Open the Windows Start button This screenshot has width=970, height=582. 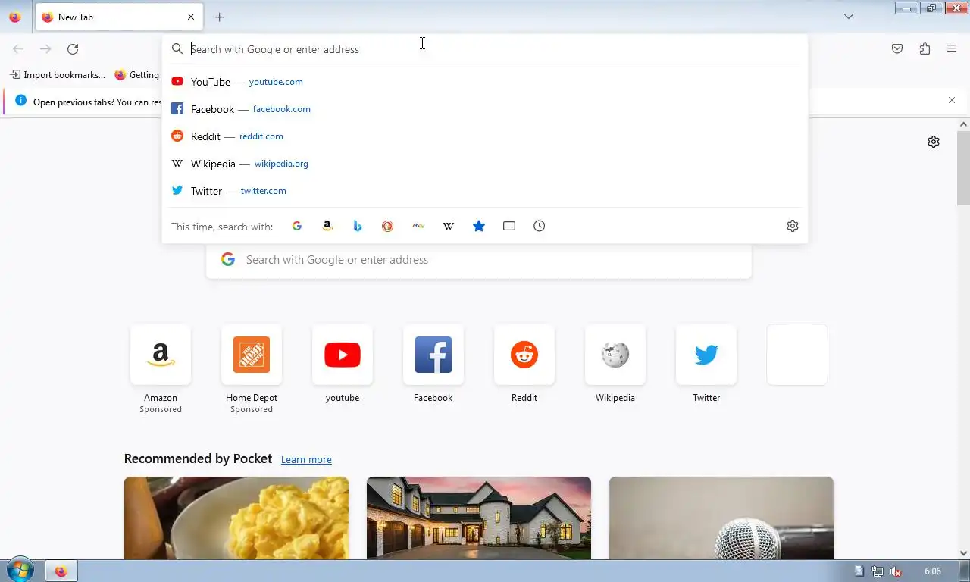coord(20,571)
